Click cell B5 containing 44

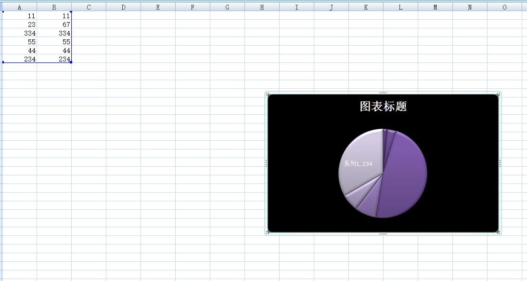(54, 50)
